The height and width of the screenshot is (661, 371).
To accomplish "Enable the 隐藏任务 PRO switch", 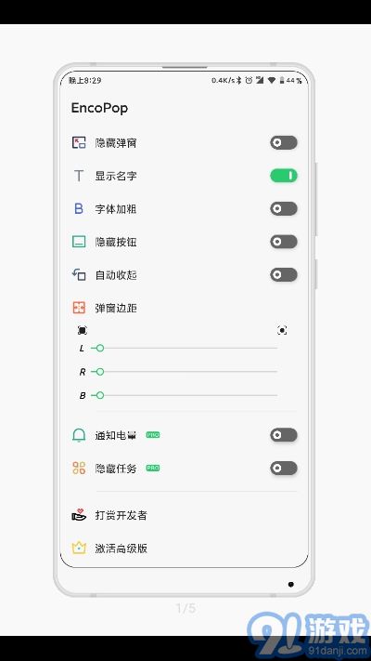I will tap(284, 468).
